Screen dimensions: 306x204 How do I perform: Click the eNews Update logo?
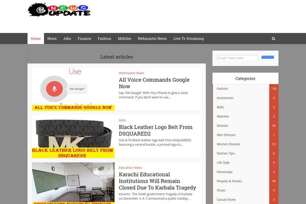coord(59,10)
